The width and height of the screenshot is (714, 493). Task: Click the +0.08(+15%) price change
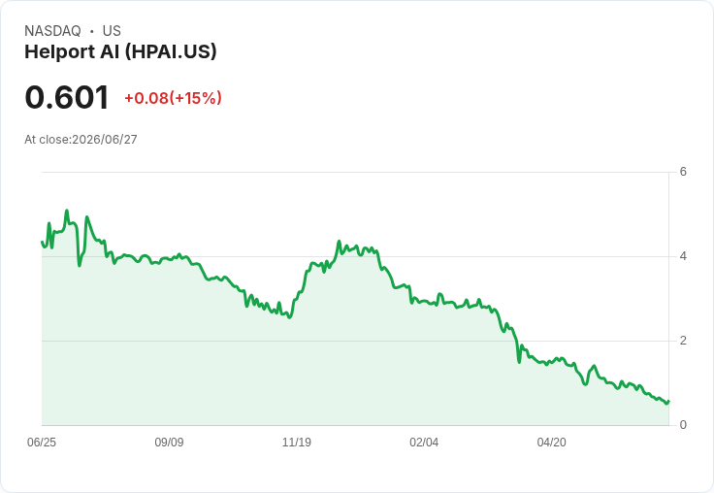point(173,98)
